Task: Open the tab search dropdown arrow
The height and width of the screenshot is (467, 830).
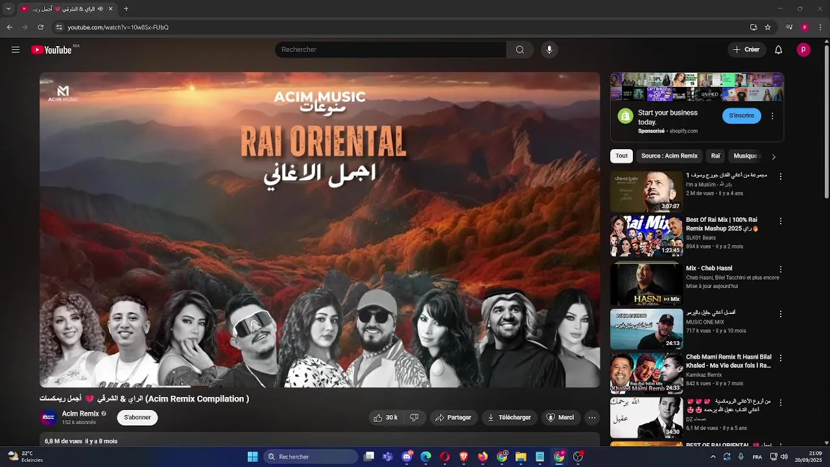Action: (x=8, y=9)
